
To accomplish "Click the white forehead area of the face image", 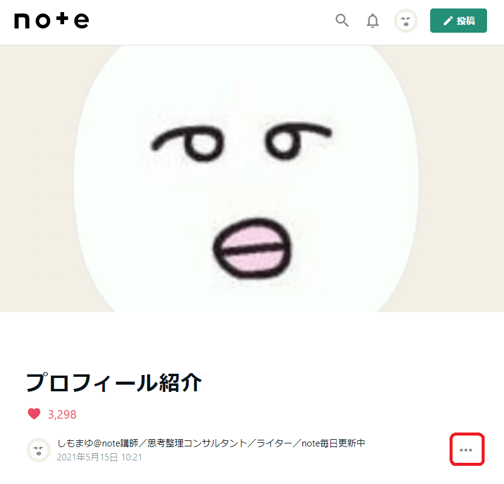I will coord(244,87).
